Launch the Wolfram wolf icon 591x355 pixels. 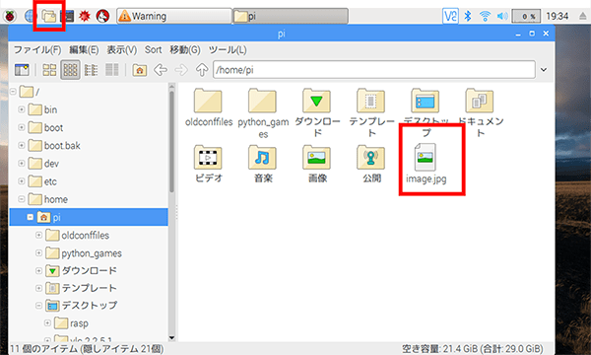102,16
